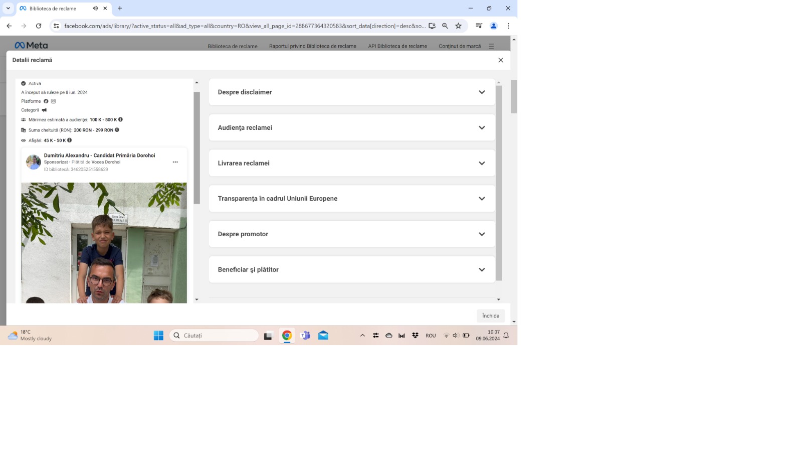Click the megaphone icon beside Categorii
Image resolution: width=802 pixels, height=475 pixels.
pyautogui.click(x=44, y=110)
